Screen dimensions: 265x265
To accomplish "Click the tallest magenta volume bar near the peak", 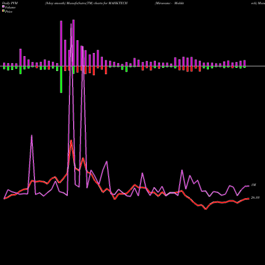I will 74,43.
